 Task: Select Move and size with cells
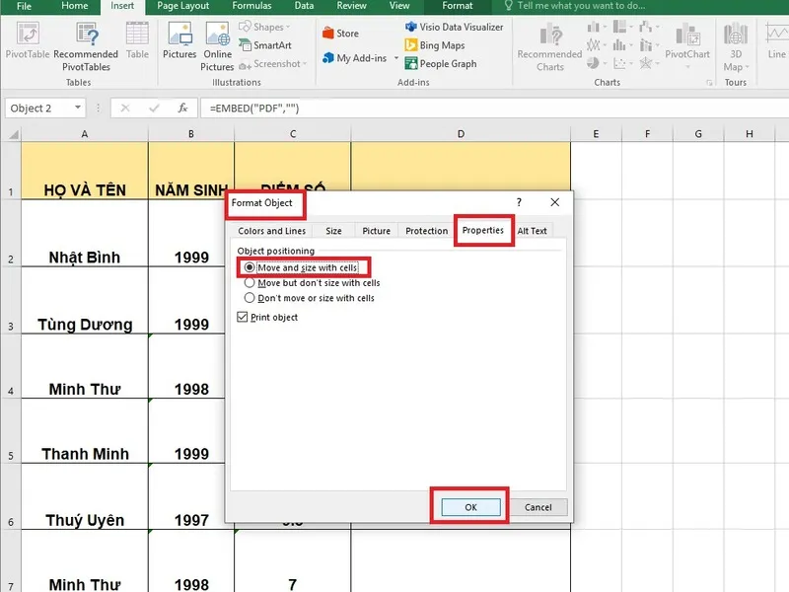click(x=301, y=267)
